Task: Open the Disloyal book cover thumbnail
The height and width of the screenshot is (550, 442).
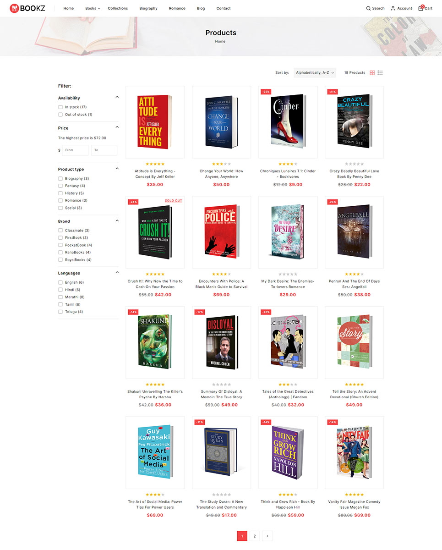Action: [221, 342]
